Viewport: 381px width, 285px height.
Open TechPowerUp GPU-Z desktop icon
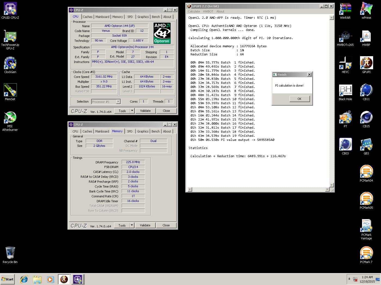pyautogui.click(x=10, y=40)
